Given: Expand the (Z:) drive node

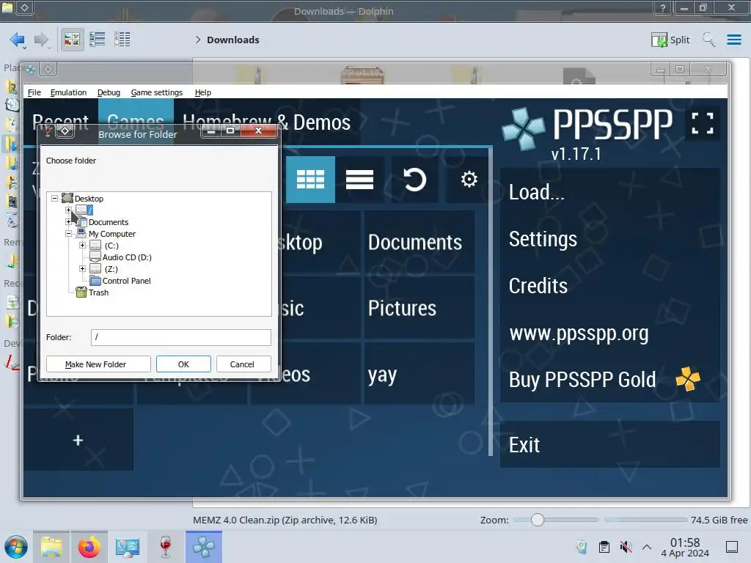Looking at the screenshot, I should click(82, 268).
